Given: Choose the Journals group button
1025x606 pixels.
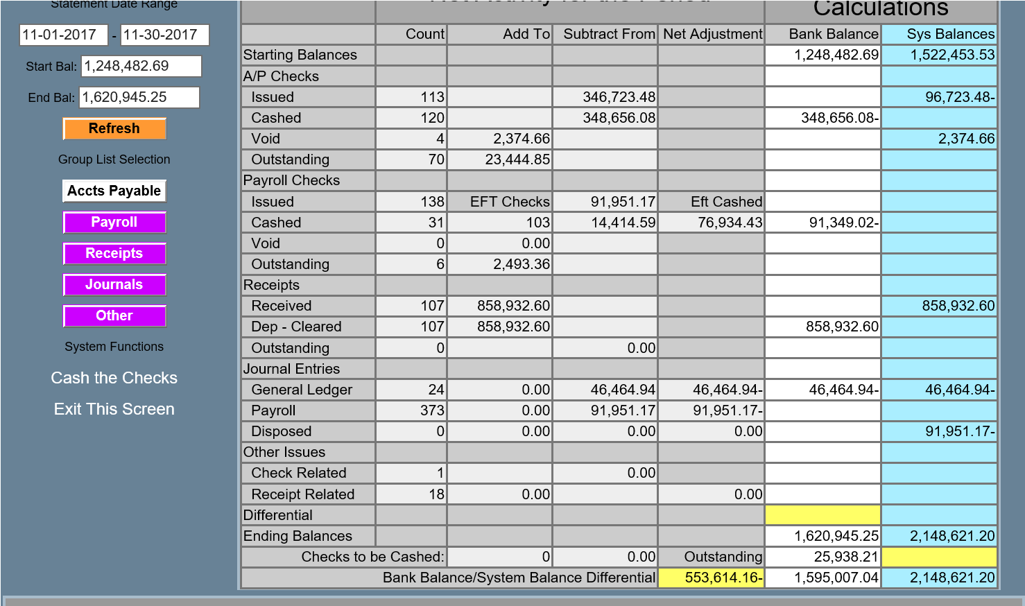Looking at the screenshot, I should click(x=114, y=285).
